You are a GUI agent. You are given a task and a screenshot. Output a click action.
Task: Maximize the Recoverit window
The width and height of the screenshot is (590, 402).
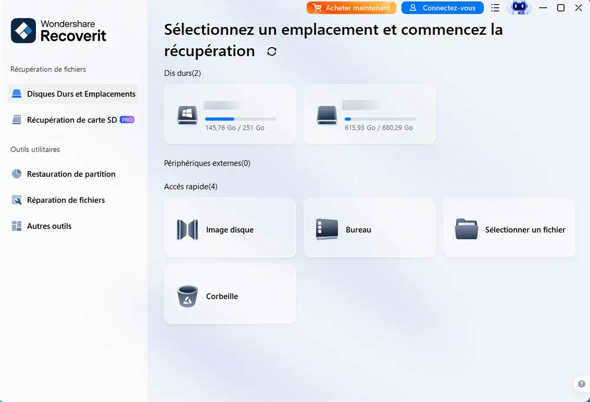coord(560,8)
